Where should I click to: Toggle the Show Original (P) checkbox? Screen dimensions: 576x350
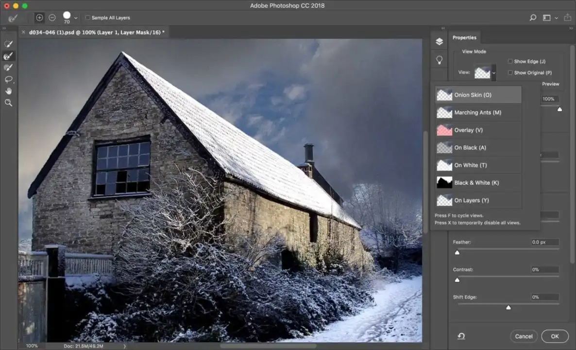pyautogui.click(x=510, y=73)
